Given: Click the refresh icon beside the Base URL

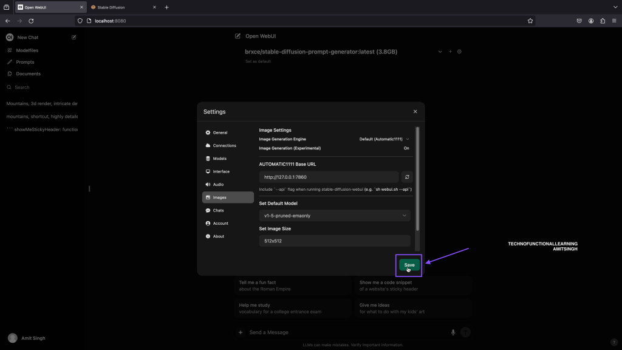Looking at the screenshot, I should pyautogui.click(x=407, y=177).
